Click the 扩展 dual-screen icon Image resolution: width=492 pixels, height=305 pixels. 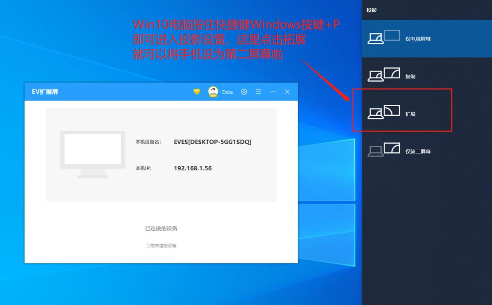click(384, 112)
